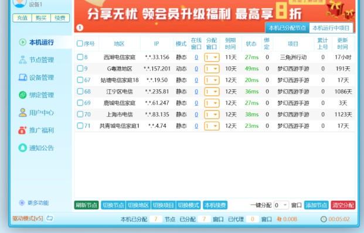Check the row 8 西湖电信家庭 checkbox
The image size is (364, 233).
pyautogui.click(x=80, y=57)
